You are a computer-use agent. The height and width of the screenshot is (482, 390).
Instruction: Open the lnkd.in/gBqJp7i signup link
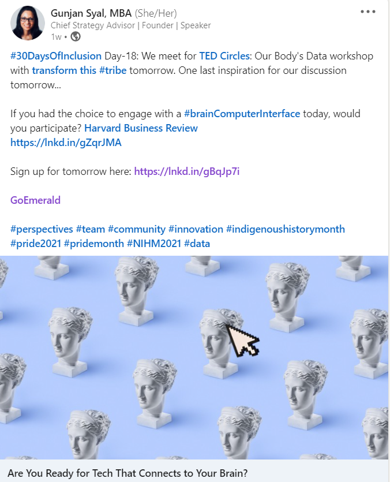[x=187, y=171]
